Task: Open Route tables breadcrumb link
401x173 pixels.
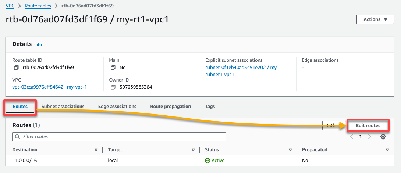Action: point(38,6)
